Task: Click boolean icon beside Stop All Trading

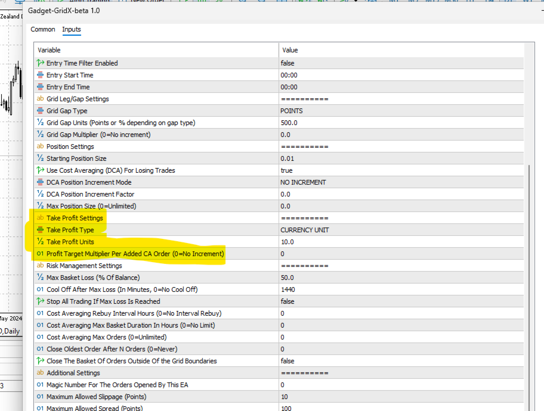Action: click(x=40, y=301)
